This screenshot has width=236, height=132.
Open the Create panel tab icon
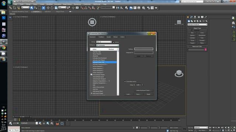click(x=188, y=17)
